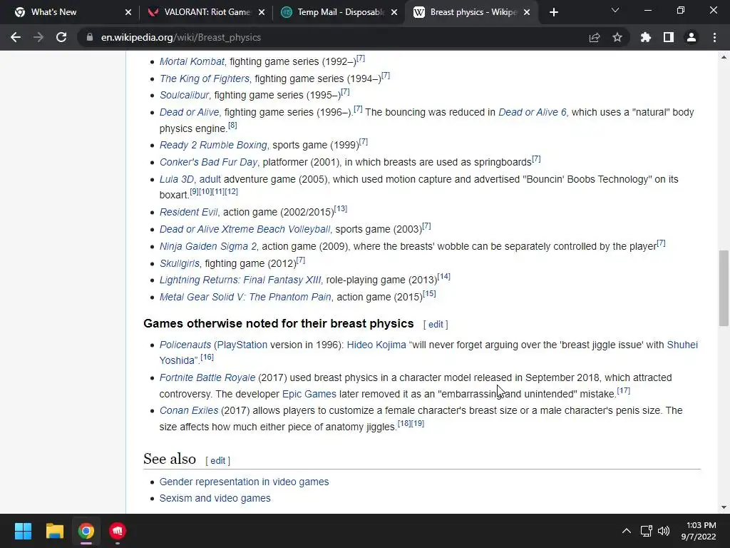
Task: Edit the See also section
Action: (x=217, y=460)
